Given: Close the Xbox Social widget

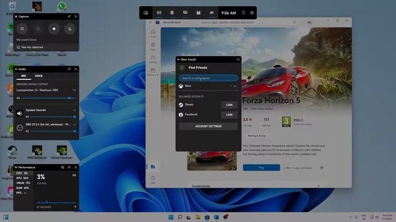Looking at the screenshot, I should 238,59.
